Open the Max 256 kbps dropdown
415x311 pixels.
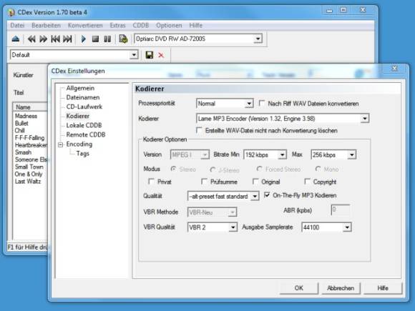pyautogui.click(x=352, y=154)
